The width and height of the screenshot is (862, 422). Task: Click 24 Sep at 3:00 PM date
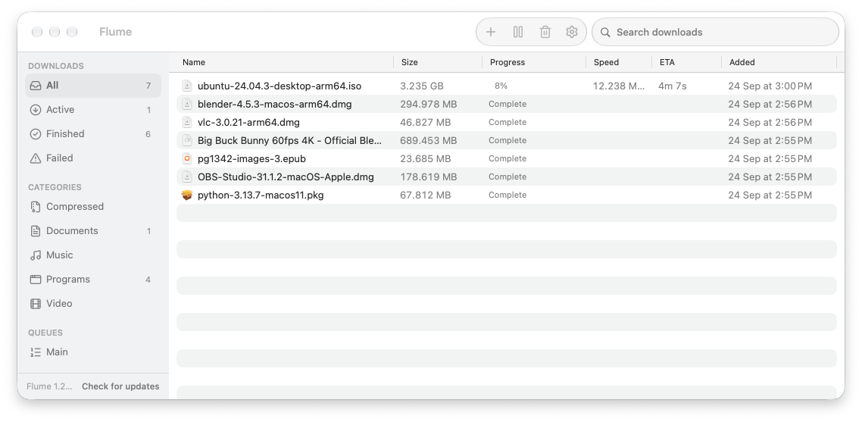(770, 86)
